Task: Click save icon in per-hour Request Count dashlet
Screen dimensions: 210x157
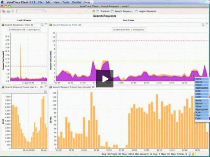Action: pyautogui.click(x=45, y=91)
